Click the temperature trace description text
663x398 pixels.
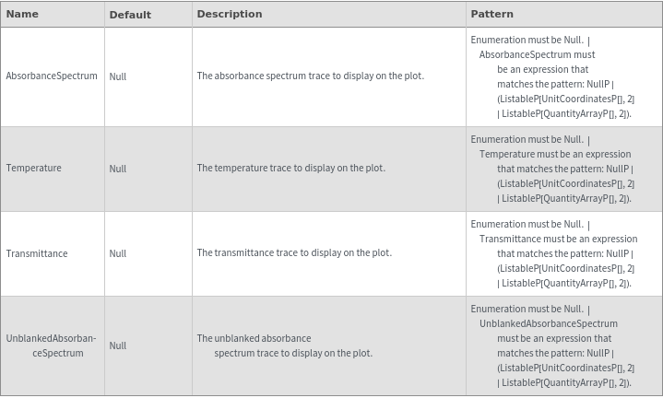click(291, 169)
